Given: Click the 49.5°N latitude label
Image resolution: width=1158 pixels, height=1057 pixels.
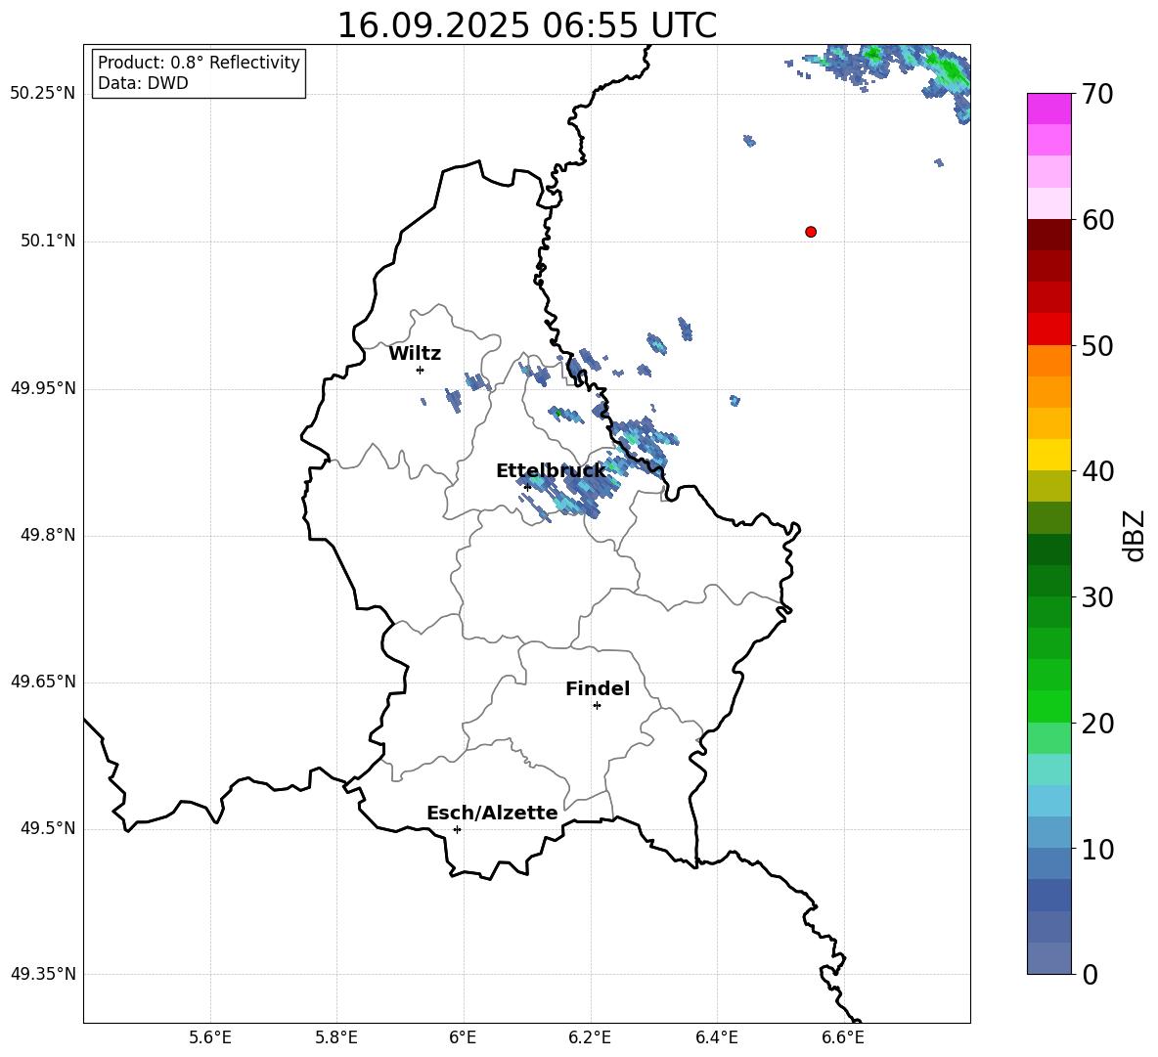Looking at the screenshot, I should [48, 828].
